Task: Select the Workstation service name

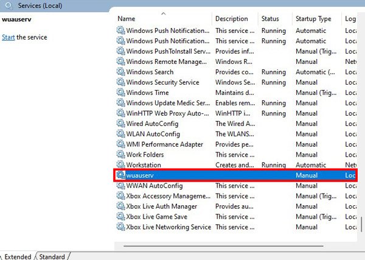Action: (x=144, y=165)
